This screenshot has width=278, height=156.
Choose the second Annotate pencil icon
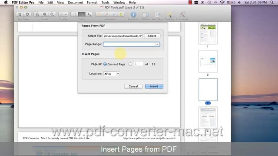tap(106, 14)
